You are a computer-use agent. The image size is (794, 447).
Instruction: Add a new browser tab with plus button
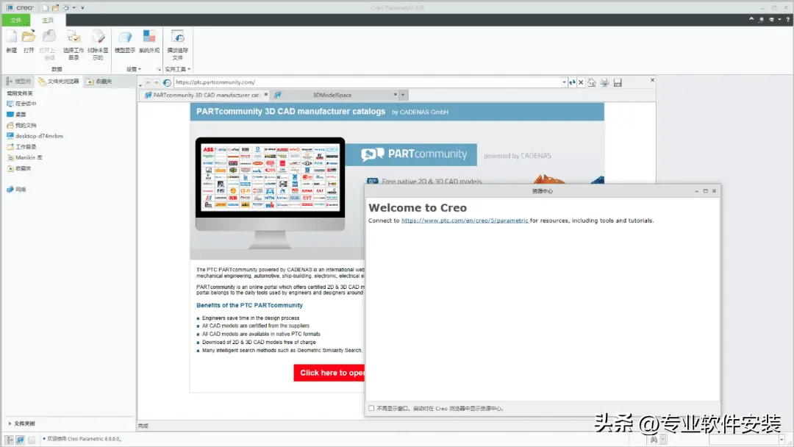(x=403, y=95)
